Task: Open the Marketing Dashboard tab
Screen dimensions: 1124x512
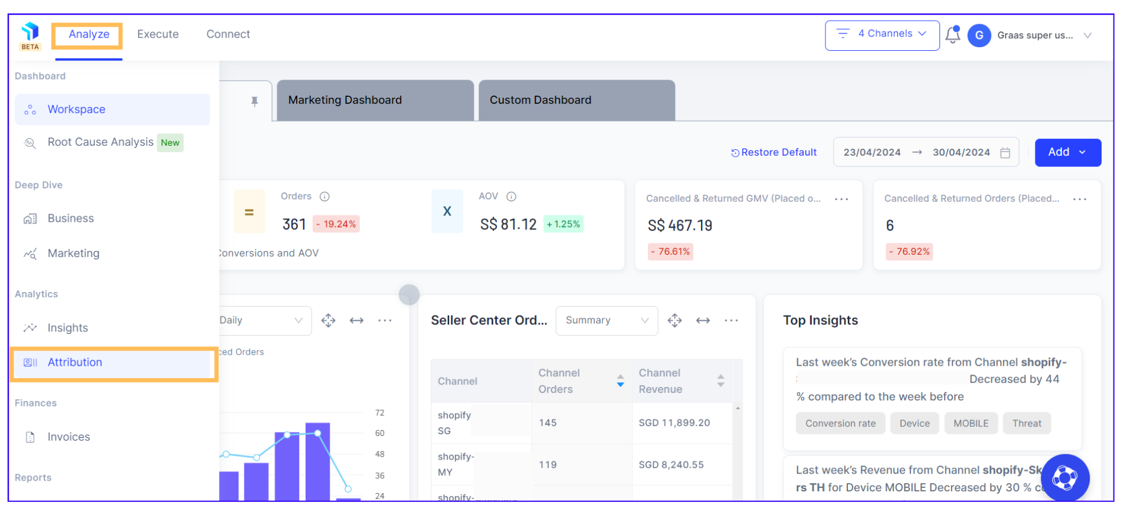Action: tap(375, 100)
